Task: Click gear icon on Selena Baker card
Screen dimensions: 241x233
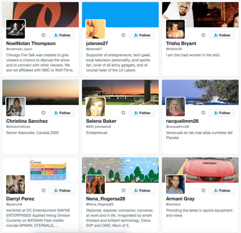Action: point(123,113)
